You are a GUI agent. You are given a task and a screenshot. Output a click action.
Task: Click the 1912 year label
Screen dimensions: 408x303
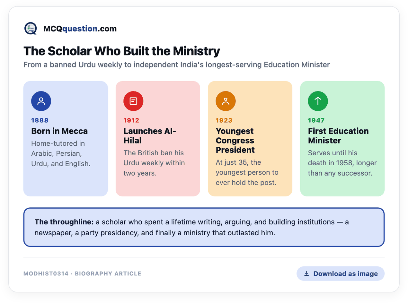click(x=131, y=120)
